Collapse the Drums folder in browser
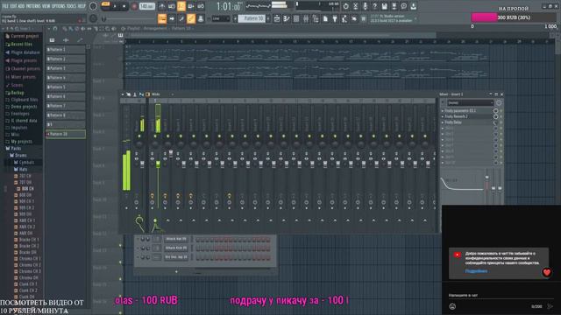This screenshot has height=315, width=561. coord(18,155)
